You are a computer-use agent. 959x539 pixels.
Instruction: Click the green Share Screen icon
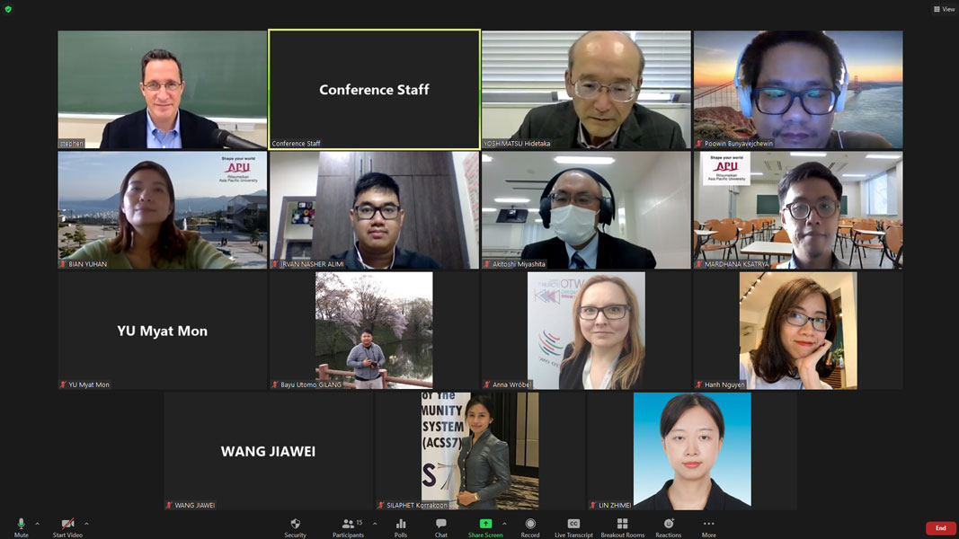(x=485, y=525)
